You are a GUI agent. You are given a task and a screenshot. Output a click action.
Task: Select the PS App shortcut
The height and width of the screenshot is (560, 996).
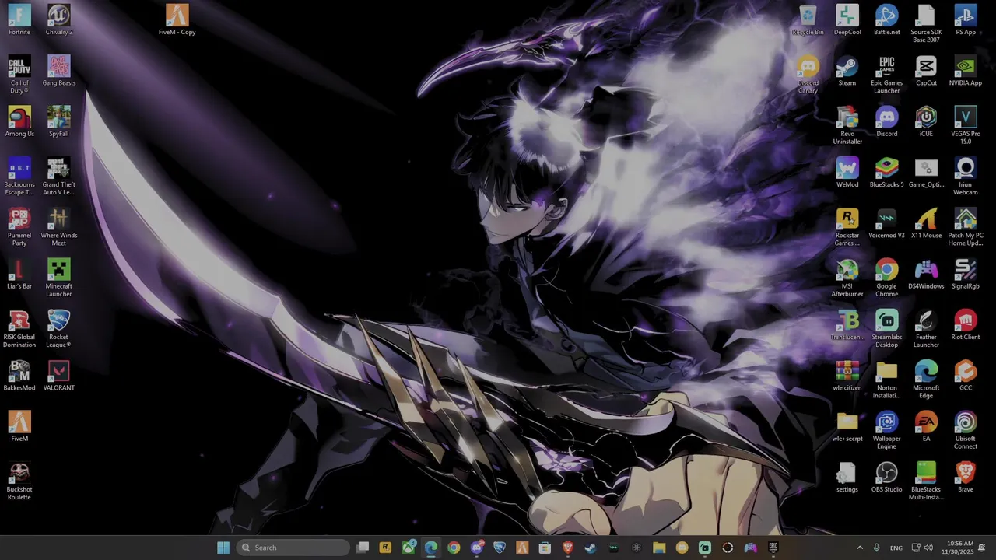[966, 20]
